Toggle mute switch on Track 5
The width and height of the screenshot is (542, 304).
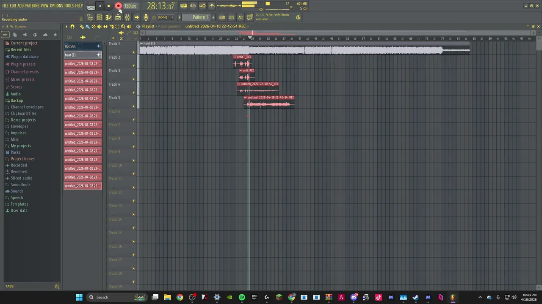tap(134, 106)
